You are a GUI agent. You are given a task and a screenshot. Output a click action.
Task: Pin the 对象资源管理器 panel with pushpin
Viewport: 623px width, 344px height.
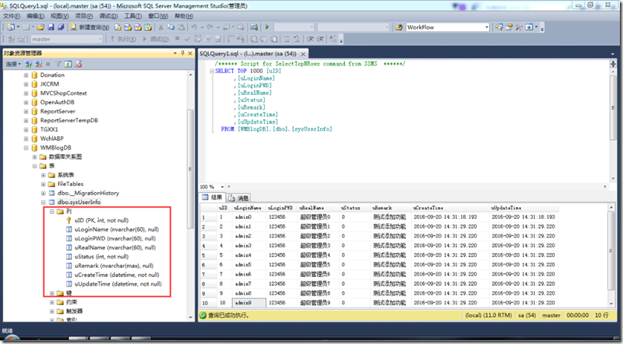(182, 53)
